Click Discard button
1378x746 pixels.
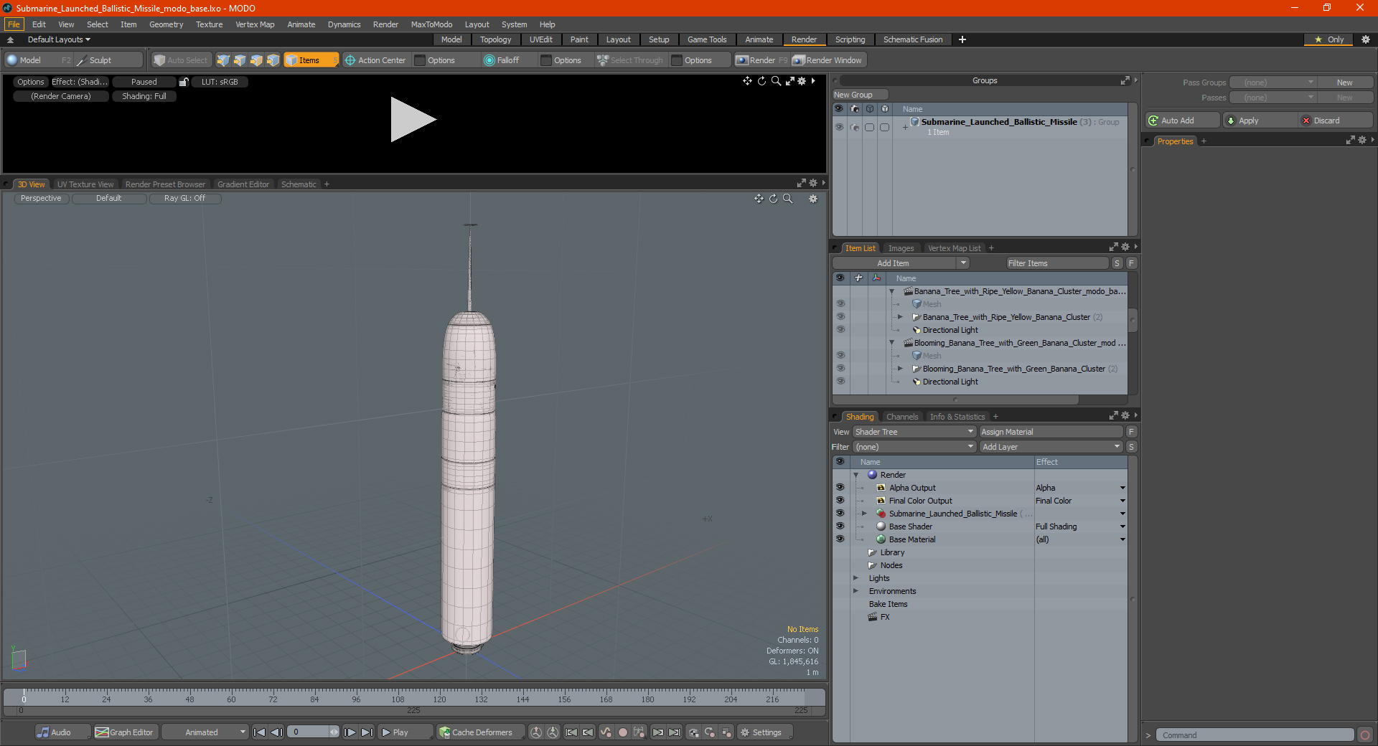click(x=1336, y=121)
